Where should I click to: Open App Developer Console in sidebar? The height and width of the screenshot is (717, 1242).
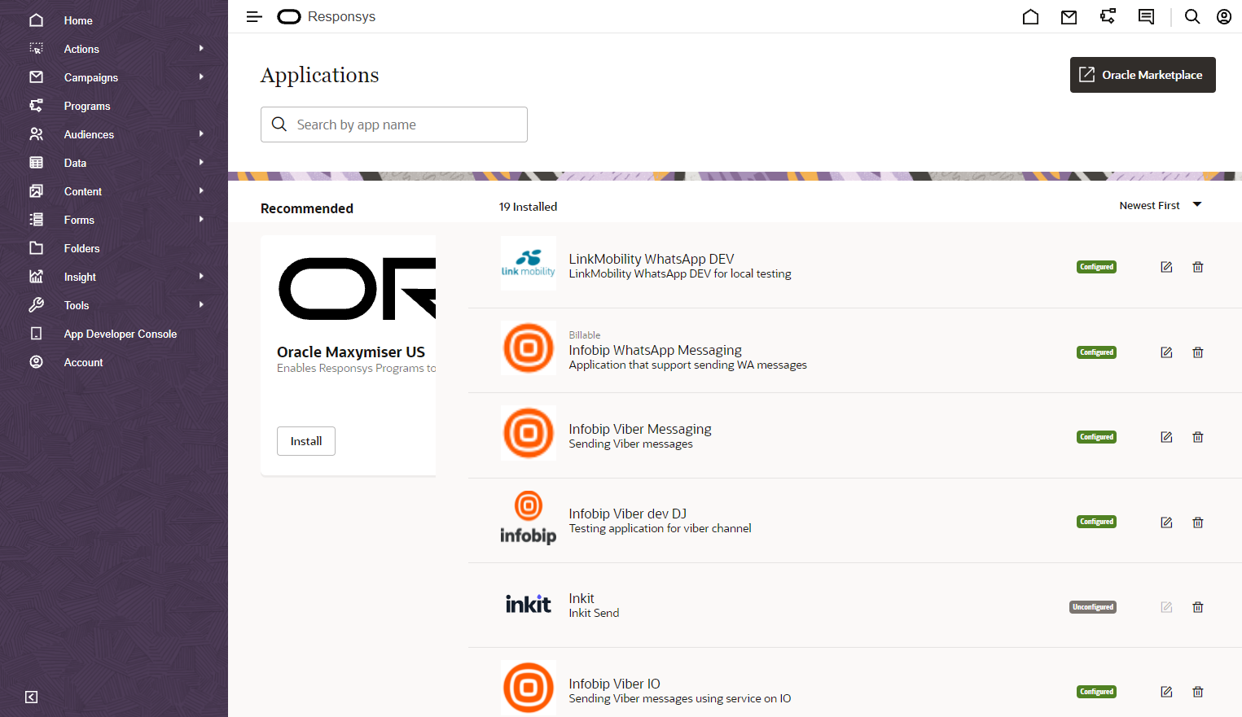[120, 334]
